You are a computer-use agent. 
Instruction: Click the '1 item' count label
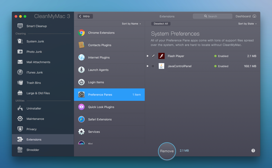pyautogui.click(x=137, y=95)
